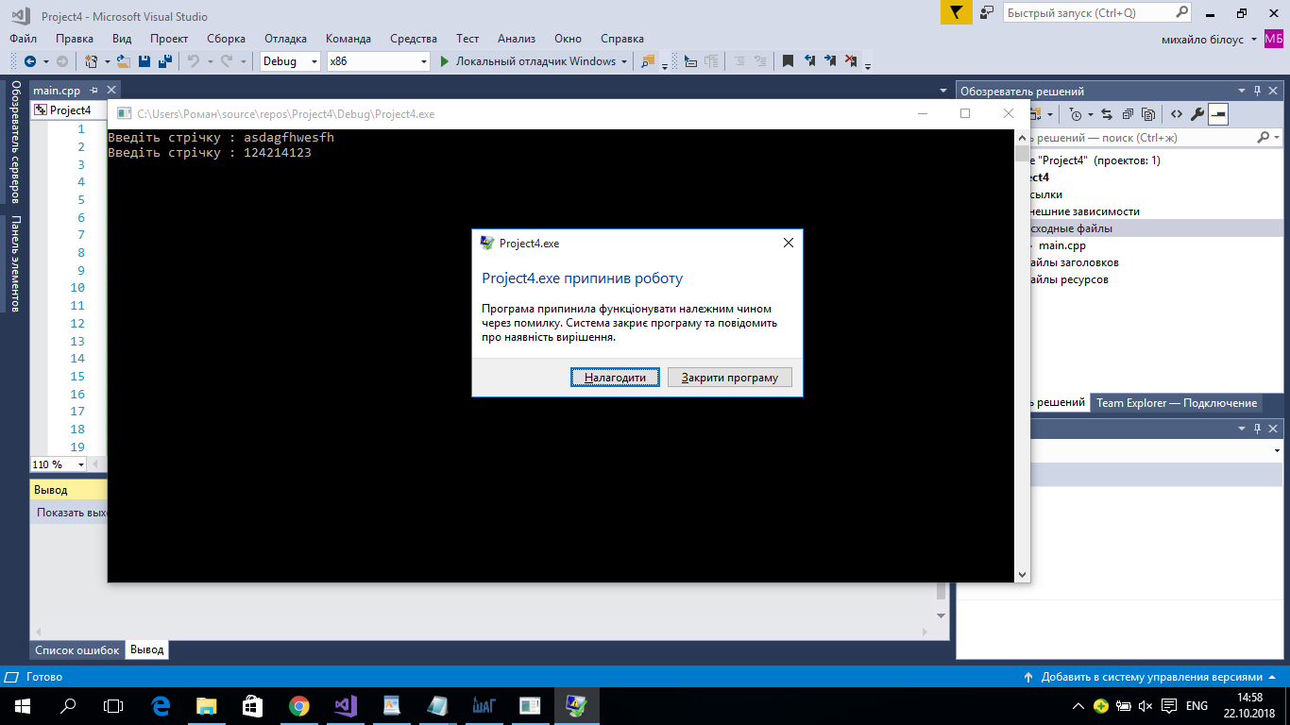Click the toggle bookmark icon in toolbar
This screenshot has height=725, width=1290.
tap(787, 61)
